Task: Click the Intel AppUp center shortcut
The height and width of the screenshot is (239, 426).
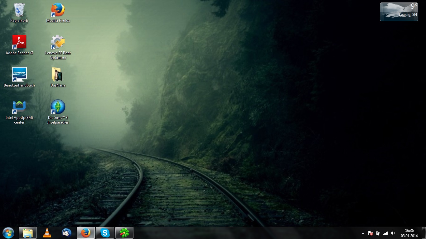Action: click(19, 107)
